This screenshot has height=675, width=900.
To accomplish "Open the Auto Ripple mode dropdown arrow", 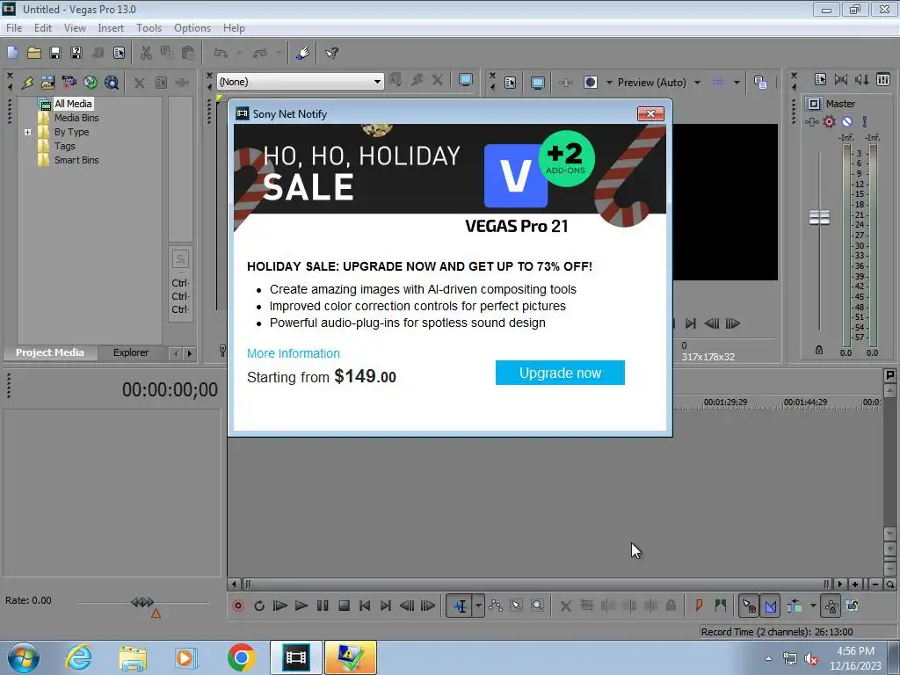I will (813, 606).
